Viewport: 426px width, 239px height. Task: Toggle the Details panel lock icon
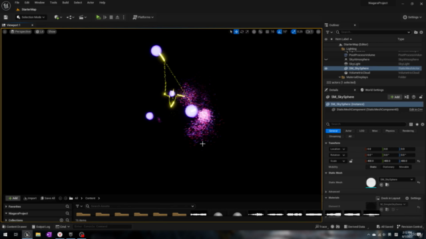pyautogui.click(x=421, y=97)
